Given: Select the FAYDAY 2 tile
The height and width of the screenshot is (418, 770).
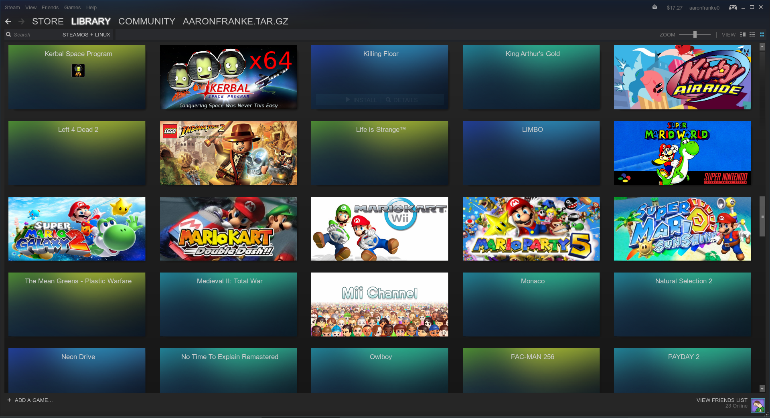Looking at the screenshot, I should (683, 371).
